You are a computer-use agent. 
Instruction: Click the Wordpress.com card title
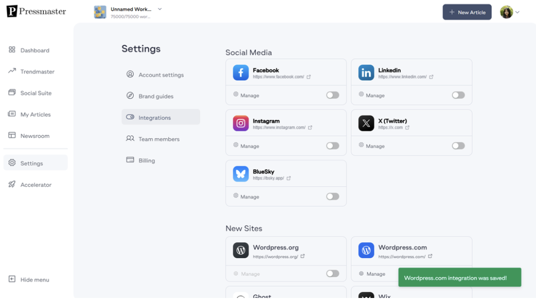point(403,247)
